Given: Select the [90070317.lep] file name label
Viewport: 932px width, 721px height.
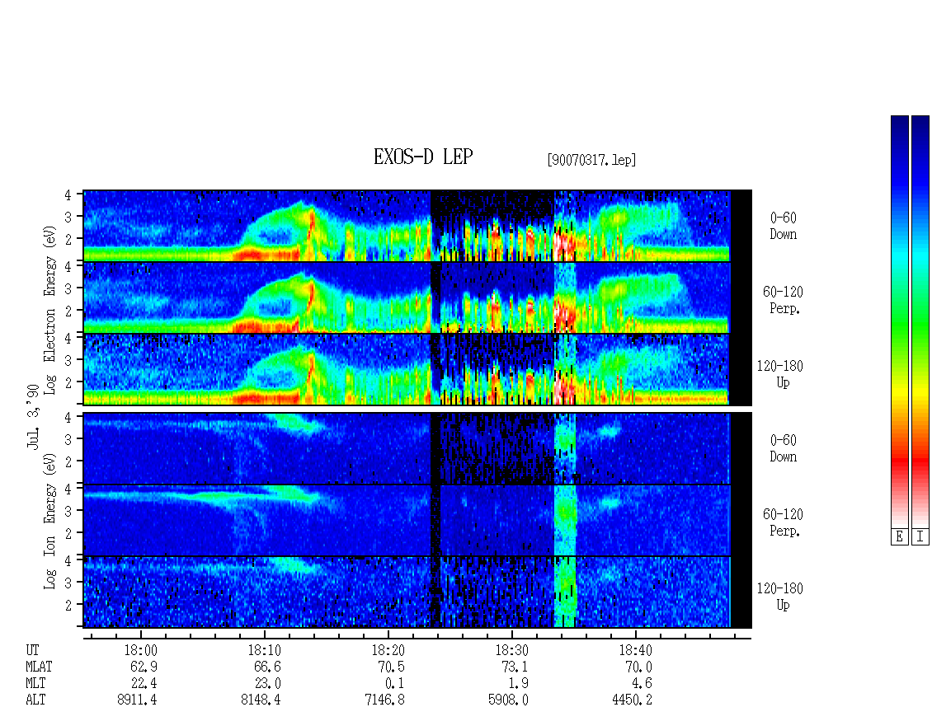Looking at the screenshot, I should point(591,160).
